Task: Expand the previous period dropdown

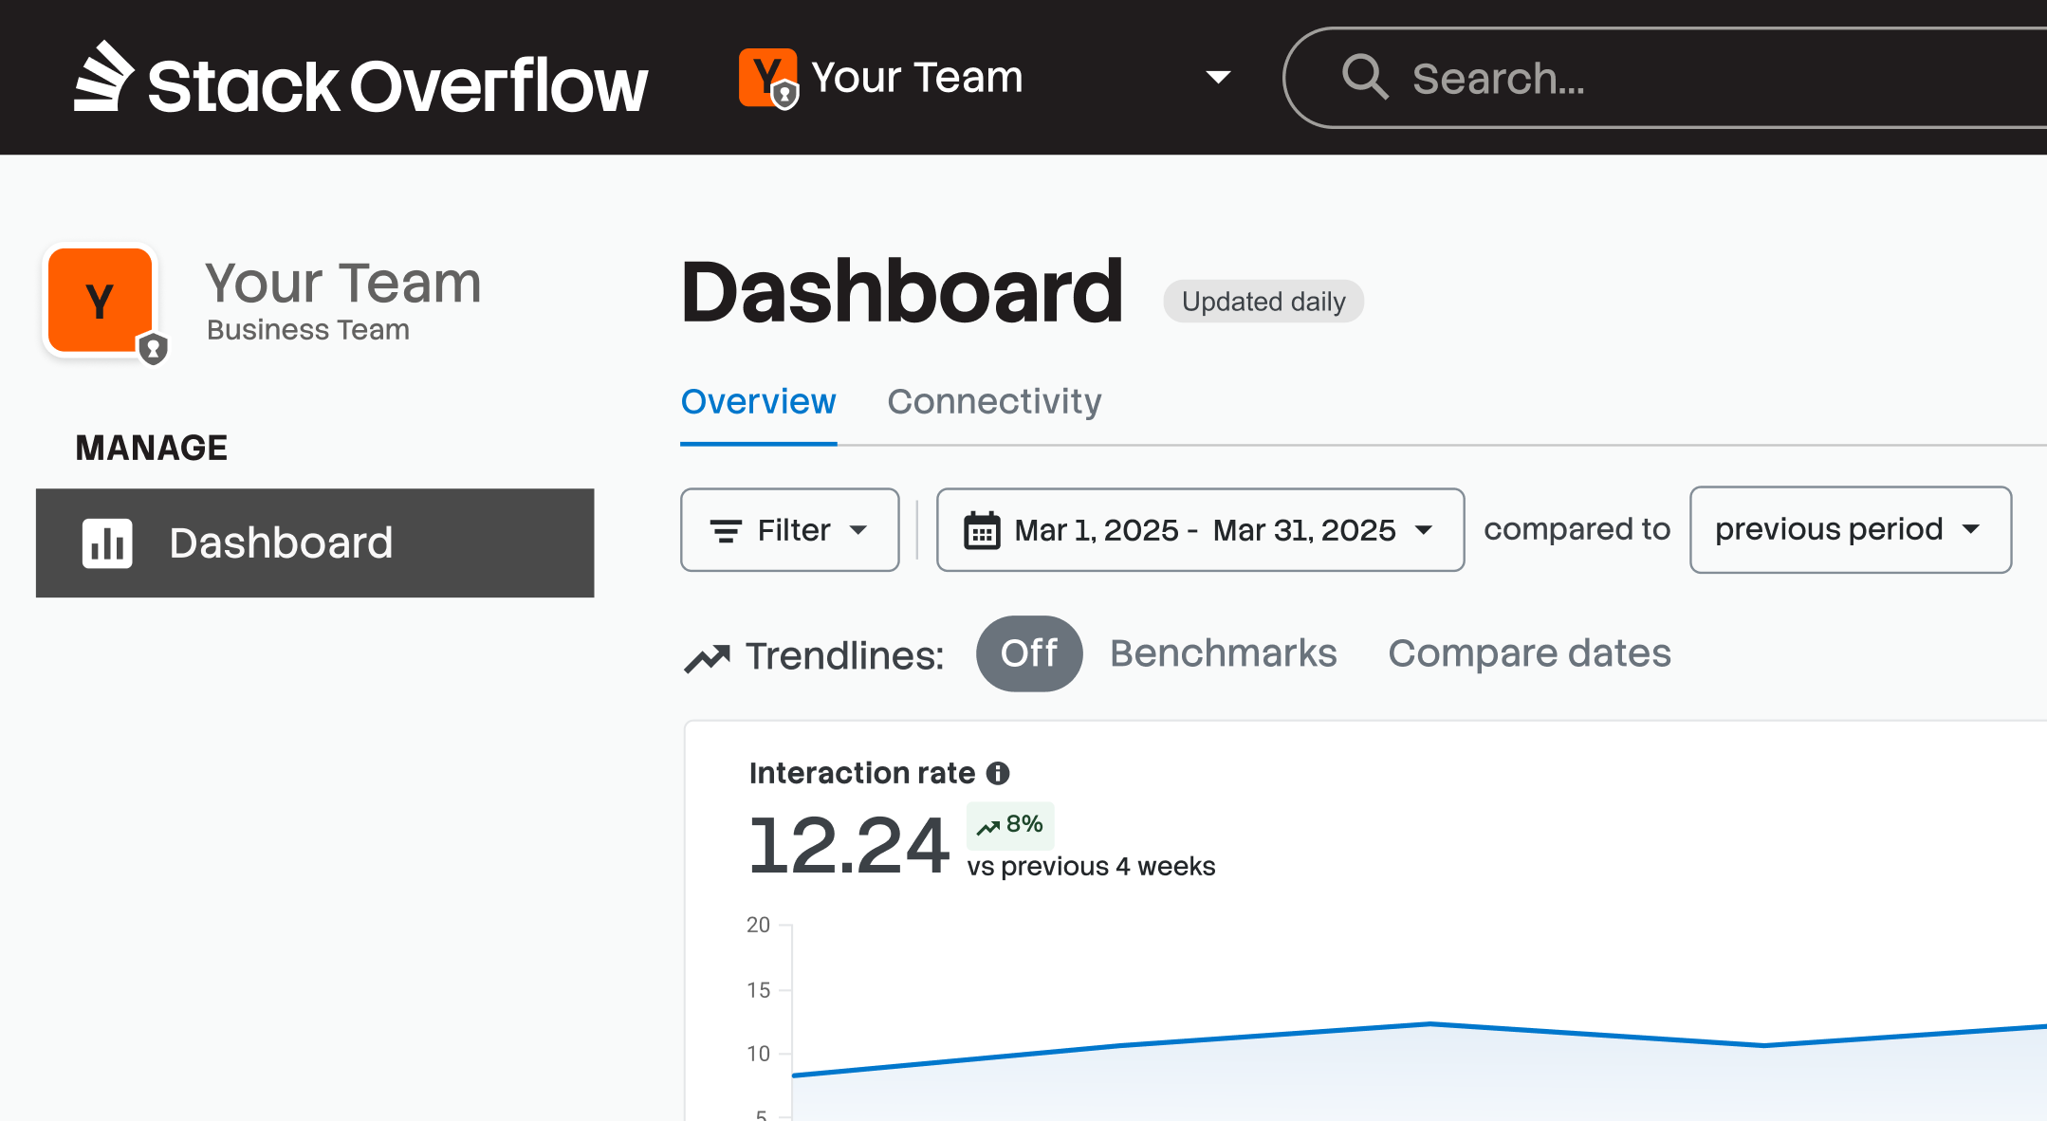Action: pos(1850,530)
